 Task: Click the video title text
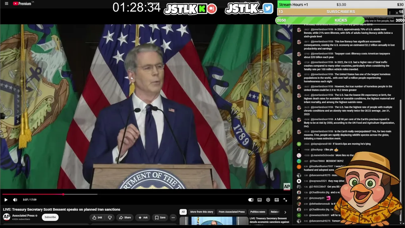[62, 210]
